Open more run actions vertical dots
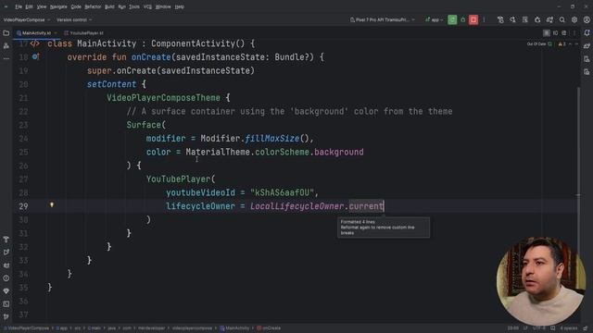 point(484,19)
